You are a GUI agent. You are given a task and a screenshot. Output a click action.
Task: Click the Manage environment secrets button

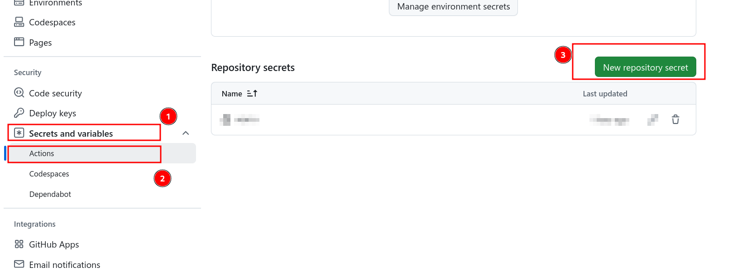click(453, 7)
